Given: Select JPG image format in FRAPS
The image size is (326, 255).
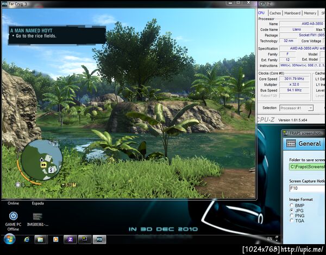Looking at the screenshot, I should tap(291, 210).
